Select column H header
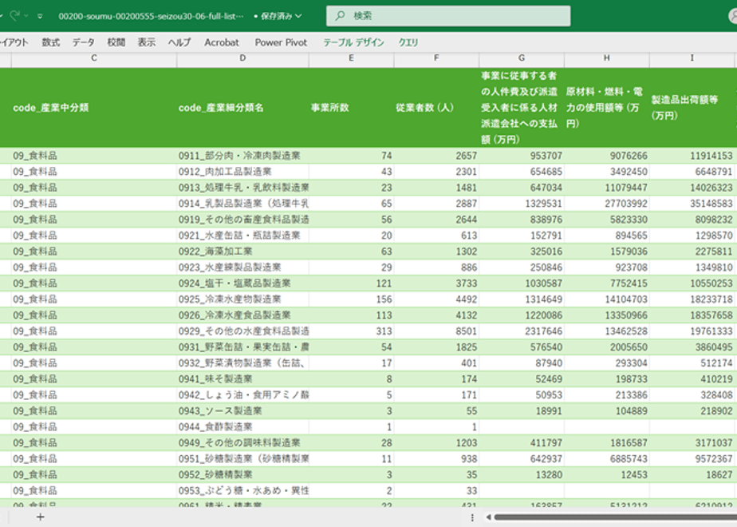Viewport: 737px width, 527px height. point(606,58)
